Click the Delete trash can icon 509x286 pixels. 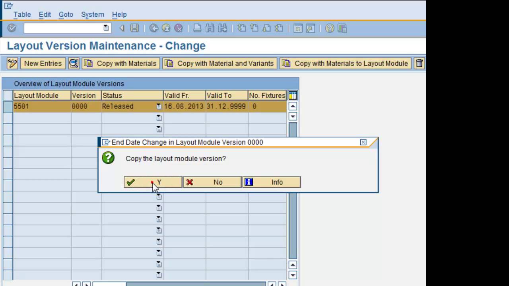(419, 63)
